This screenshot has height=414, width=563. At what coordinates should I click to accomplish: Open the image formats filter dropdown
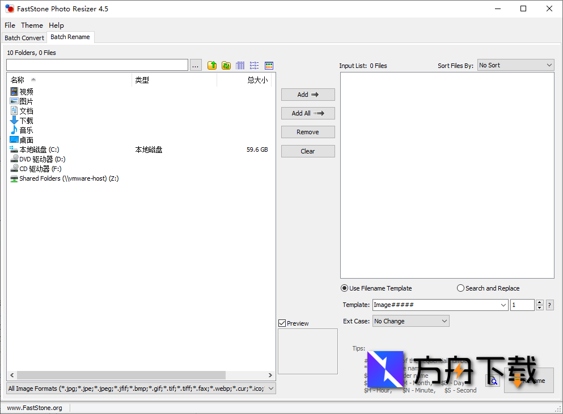tap(141, 389)
